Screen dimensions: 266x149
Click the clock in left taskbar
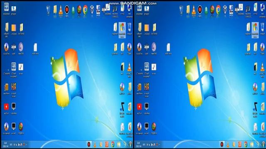5,144
